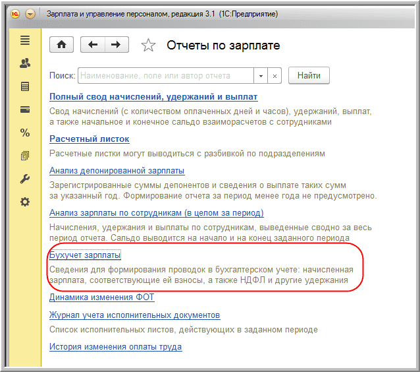This screenshot has width=420, height=372.
Task: Add this page to favorites with star
Action: coord(149,46)
